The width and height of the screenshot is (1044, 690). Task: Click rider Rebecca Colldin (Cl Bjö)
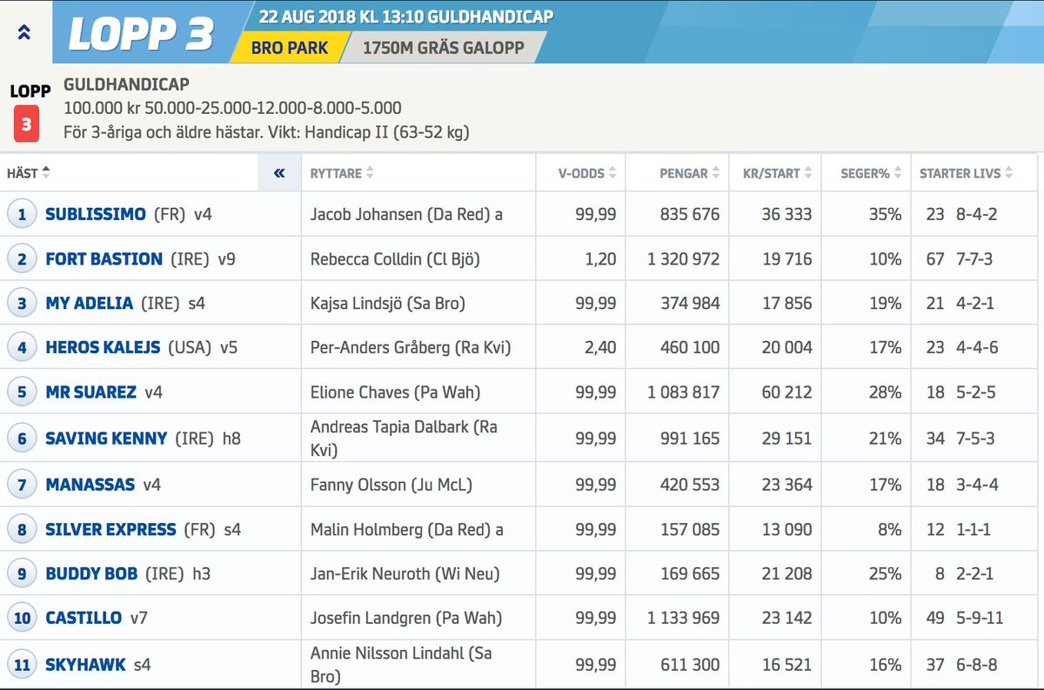click(x=395, y=258)
